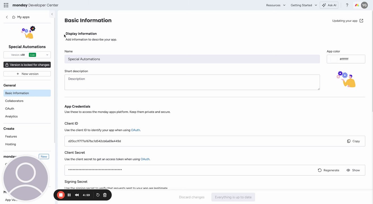Click the Ask AI sparkle button

tap(329, 5)
